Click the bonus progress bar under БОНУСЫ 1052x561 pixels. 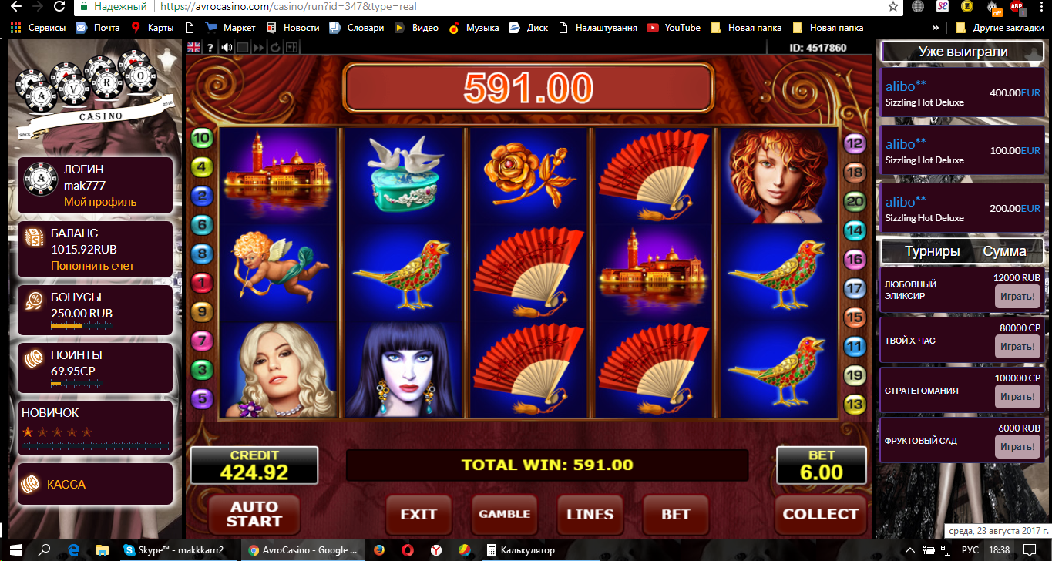[x=81, y=327]
